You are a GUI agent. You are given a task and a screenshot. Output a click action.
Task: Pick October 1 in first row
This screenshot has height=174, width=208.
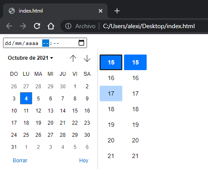coord(75,87)
